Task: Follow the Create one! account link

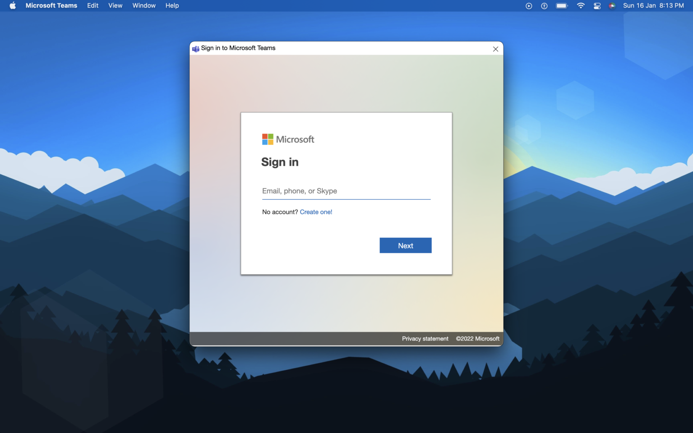Action: point(316,212)
